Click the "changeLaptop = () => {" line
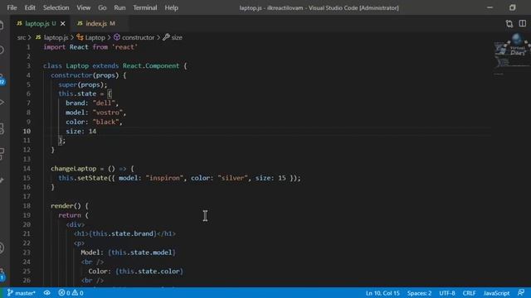 92,169
